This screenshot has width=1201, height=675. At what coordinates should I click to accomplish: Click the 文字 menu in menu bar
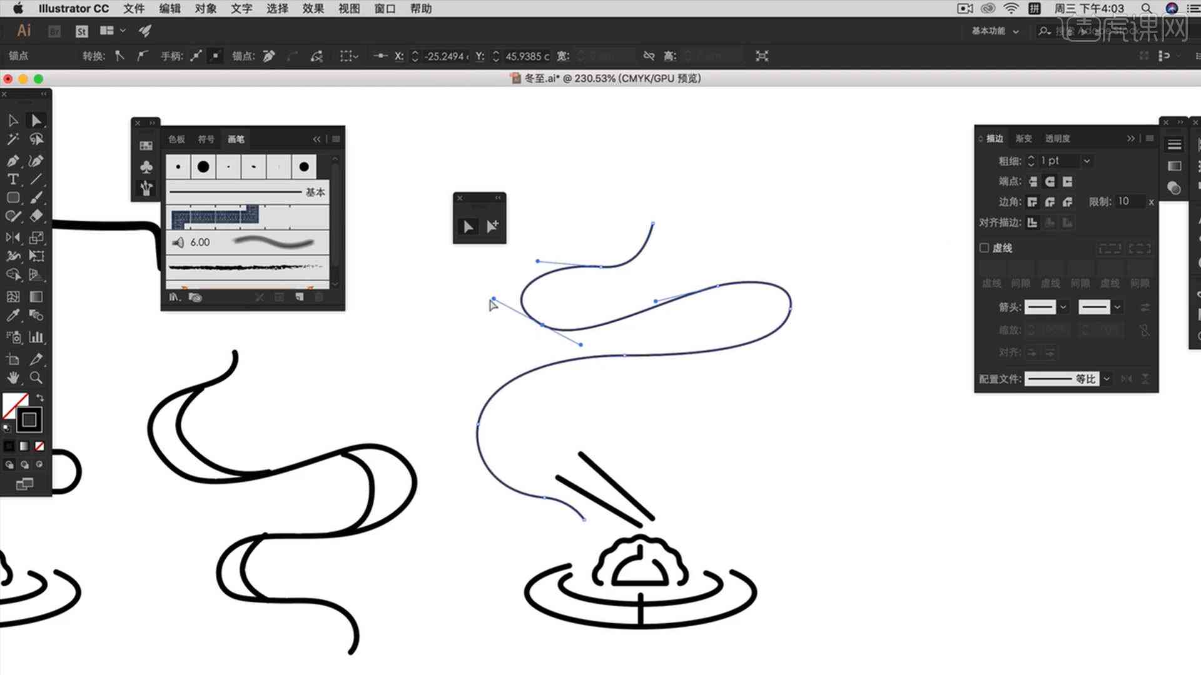[241, 8]
